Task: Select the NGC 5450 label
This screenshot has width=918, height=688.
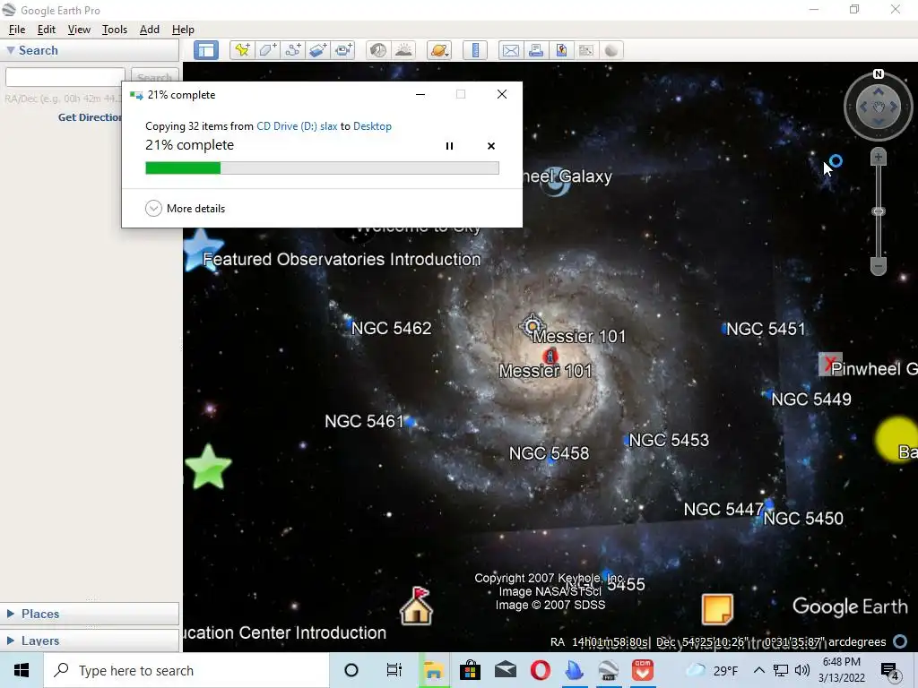Action: [x=803, y=519]
